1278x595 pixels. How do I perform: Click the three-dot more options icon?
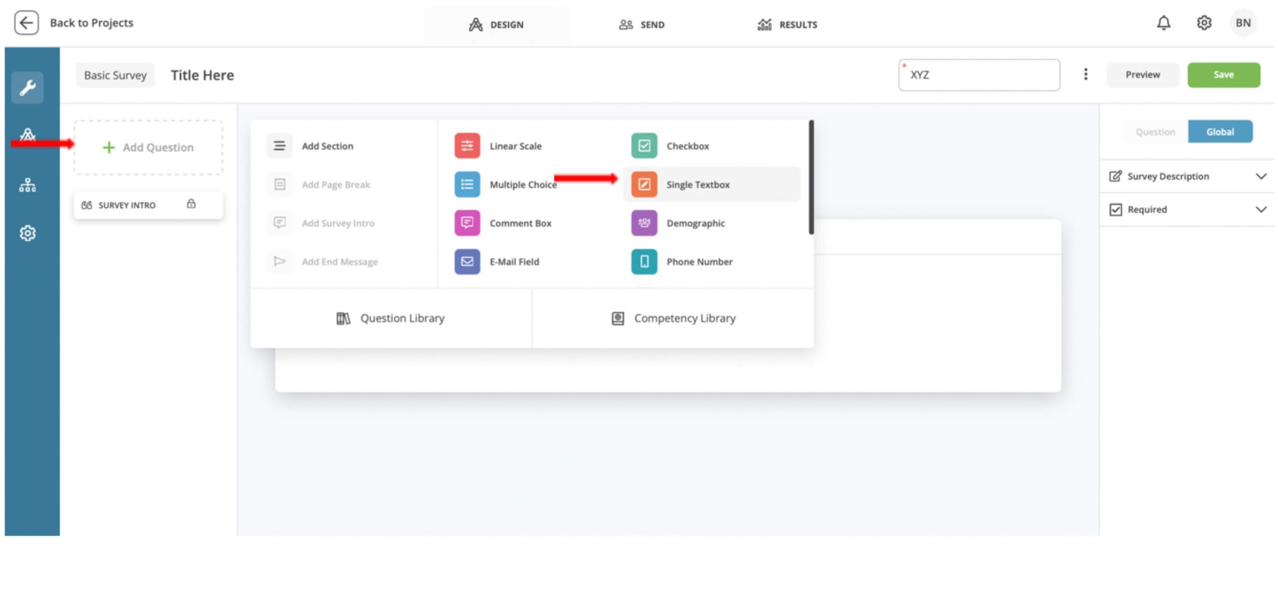pos(1085,74)
